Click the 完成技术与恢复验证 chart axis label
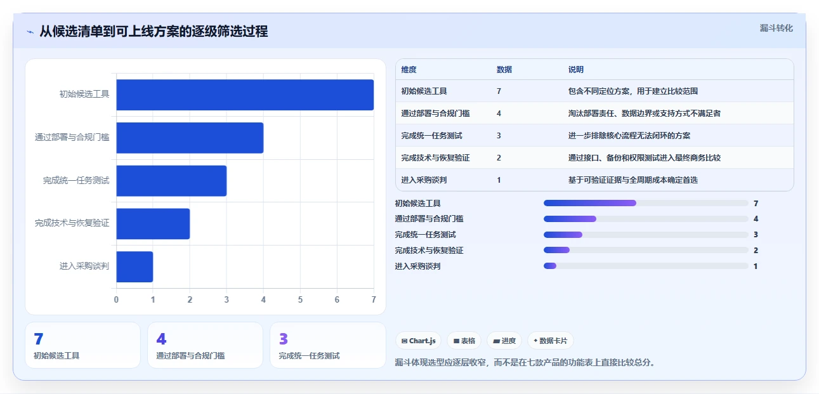Image resolution: width=819 pixels, height=394 pixels. [x=72, y=223]
